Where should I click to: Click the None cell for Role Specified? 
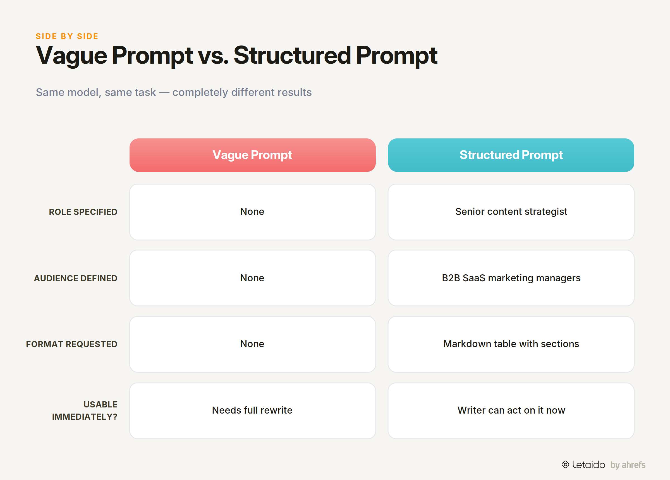[252, 212]
